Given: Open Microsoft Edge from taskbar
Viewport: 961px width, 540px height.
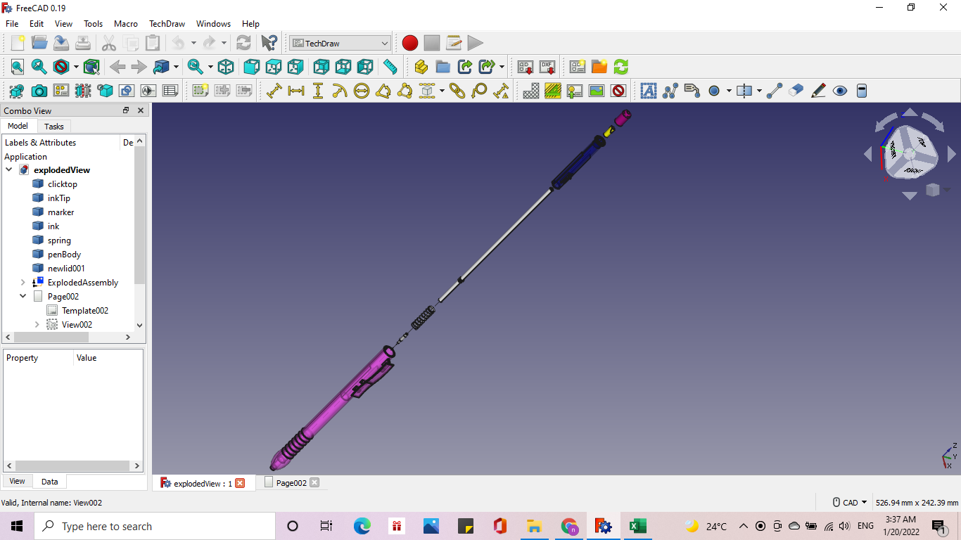Looking at the screenshot, I should click(x=362, y=526).
